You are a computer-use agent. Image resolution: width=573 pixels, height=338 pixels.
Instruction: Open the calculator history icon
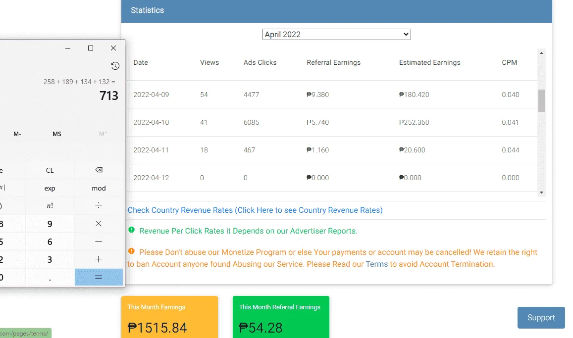(115, 66)
